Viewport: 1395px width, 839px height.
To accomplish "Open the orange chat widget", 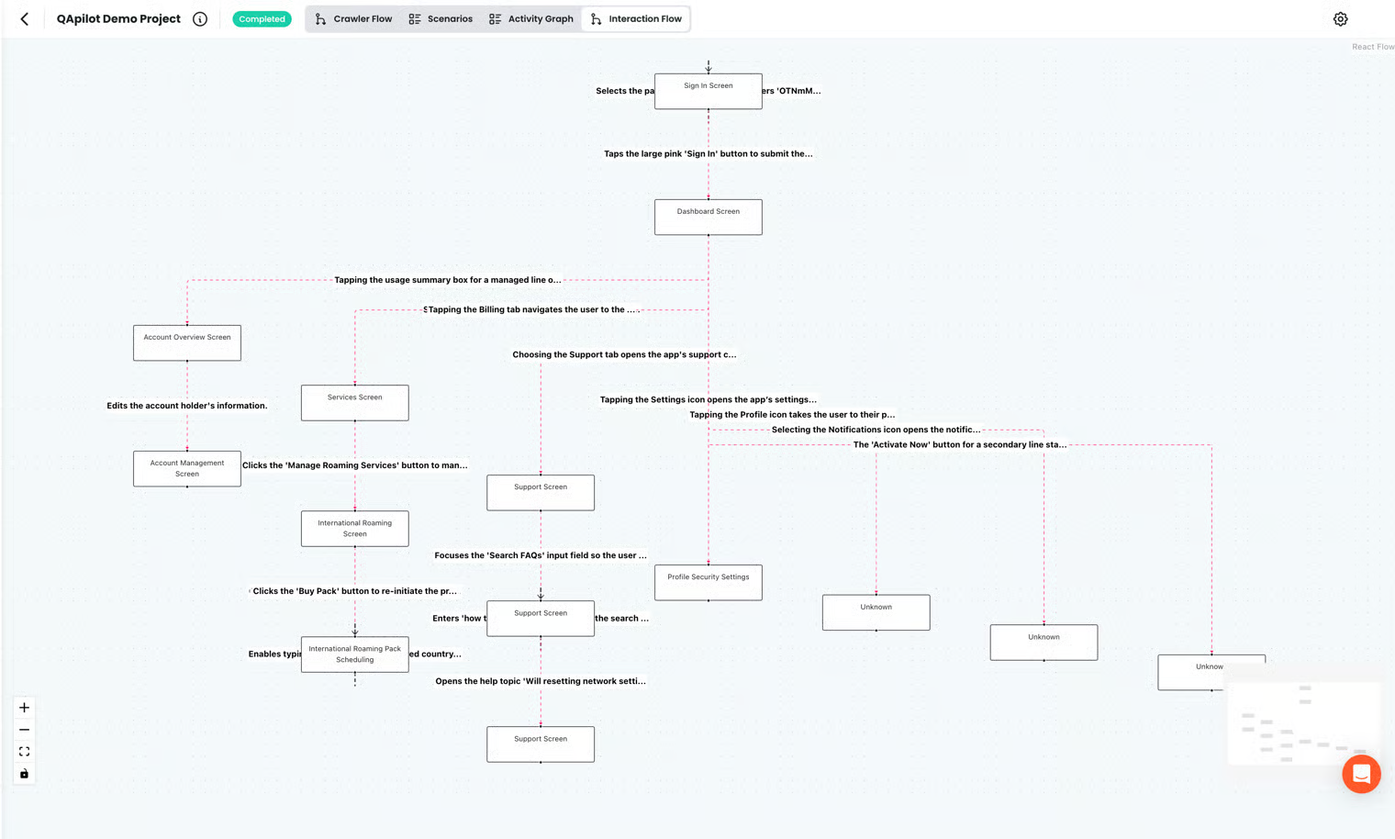I will click(x=1360, y=774).
